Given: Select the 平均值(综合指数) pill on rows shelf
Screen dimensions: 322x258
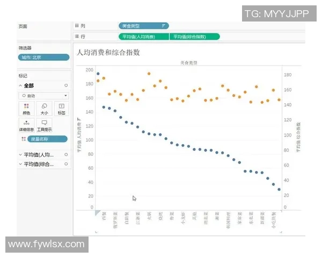Looking at the screenshot, I should tap(195, 37).
